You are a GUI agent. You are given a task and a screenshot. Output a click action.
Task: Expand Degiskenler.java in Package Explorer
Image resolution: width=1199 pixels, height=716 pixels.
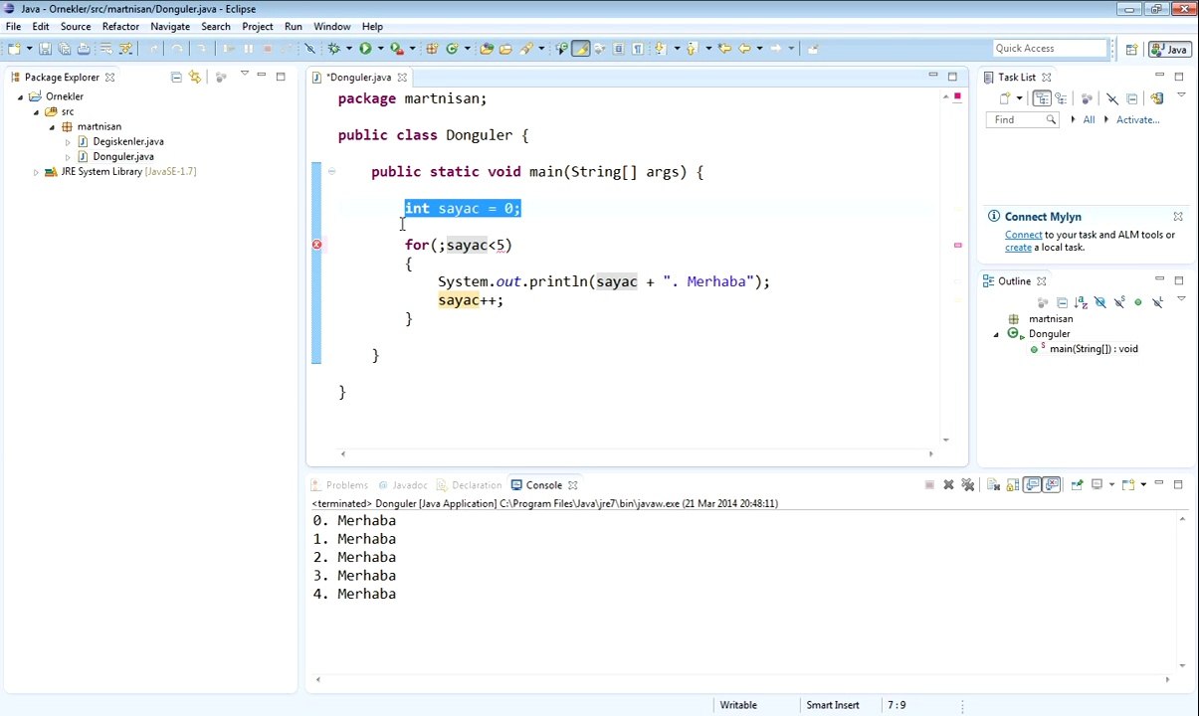click(x=68, y=141)
